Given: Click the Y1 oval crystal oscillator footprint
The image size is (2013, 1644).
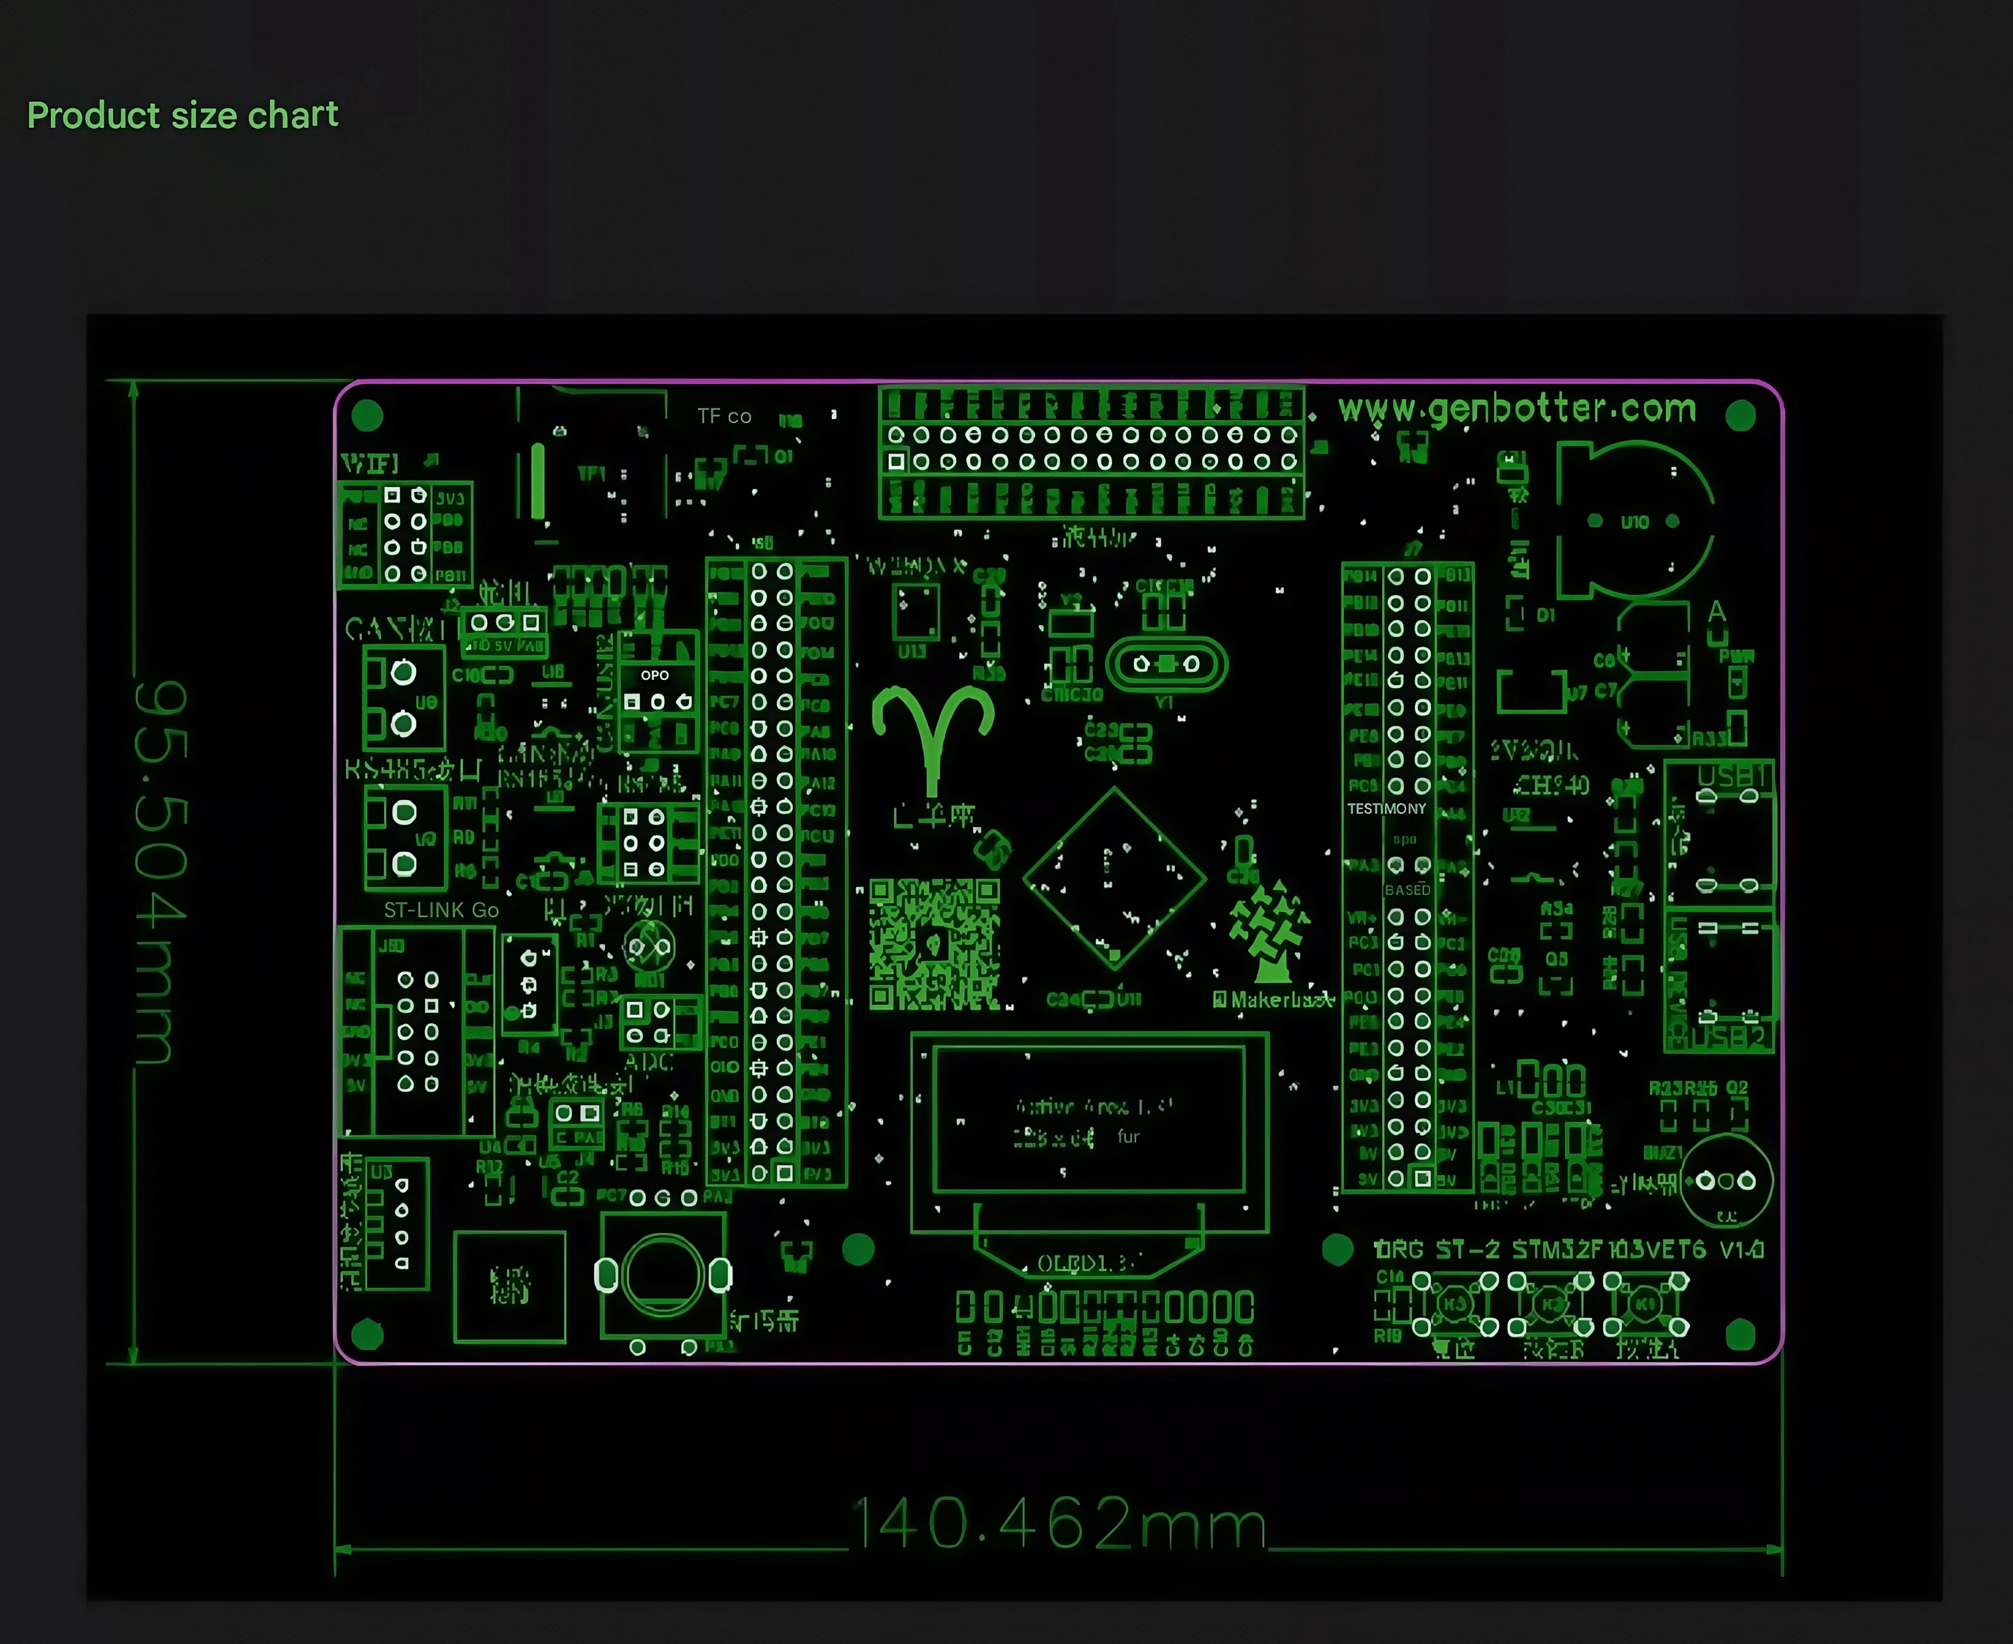Looking at the screenshot, I should tap(1166, 665).
